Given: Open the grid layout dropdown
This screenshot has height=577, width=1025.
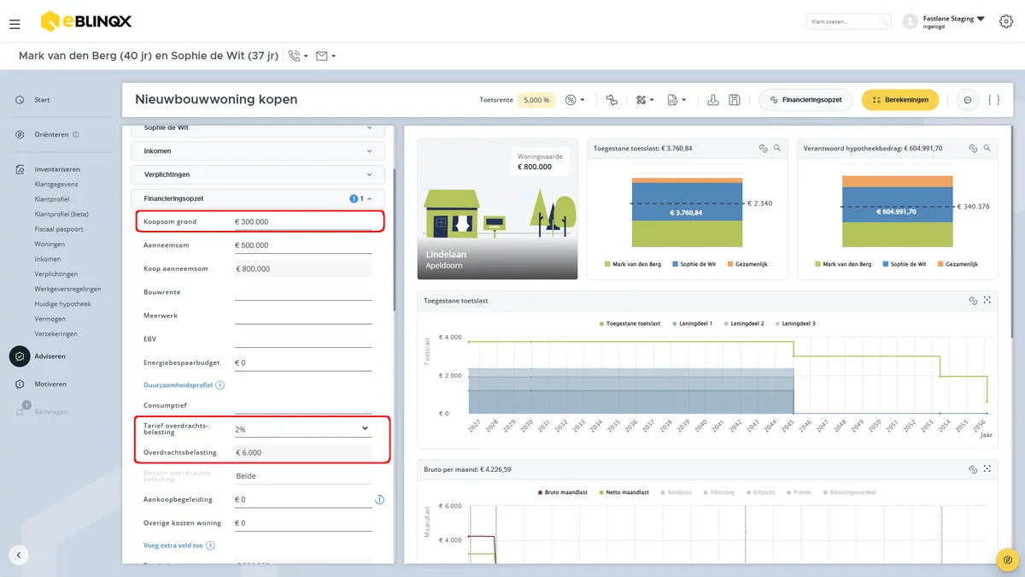Looking at the screenshot, I should [645, 100].
